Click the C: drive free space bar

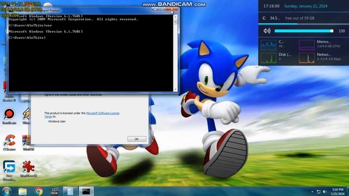tap(304, 24)
